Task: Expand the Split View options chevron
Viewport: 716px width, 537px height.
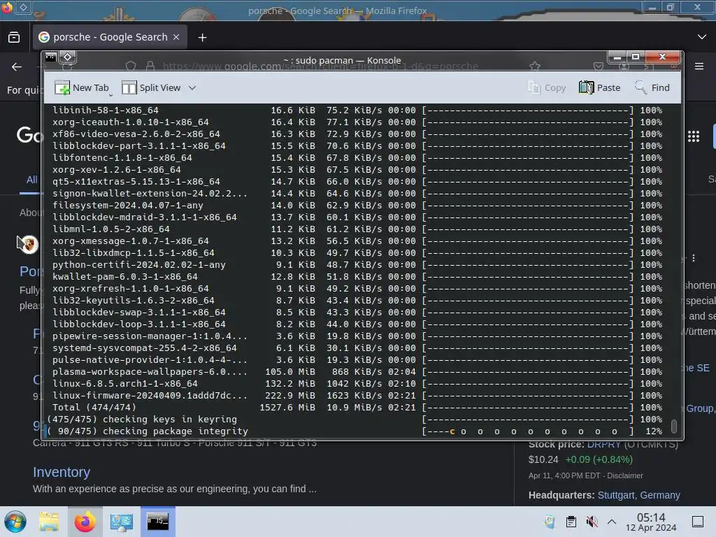Action: (x=192, y=87)
